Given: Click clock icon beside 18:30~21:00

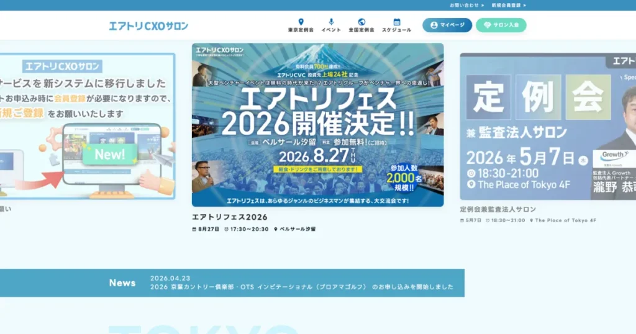Looking at the screenshot, I should [x=487, y=220].
